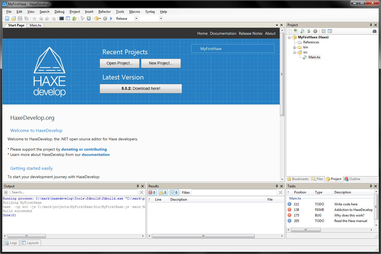This screenshot has height=254, width=381.
Task: Toggle the messages filter showing 0 in Results
Action: click(x=174, y=192)
